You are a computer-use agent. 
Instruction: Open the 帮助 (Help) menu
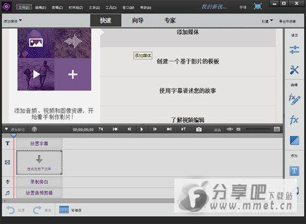(146, 7)
